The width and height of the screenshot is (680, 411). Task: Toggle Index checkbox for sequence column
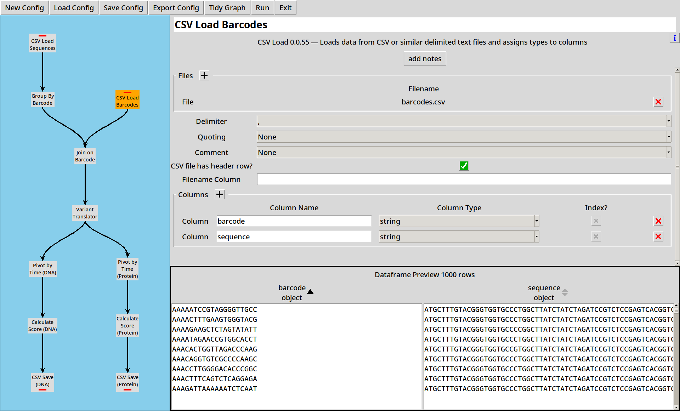click(x=596, y=237)
